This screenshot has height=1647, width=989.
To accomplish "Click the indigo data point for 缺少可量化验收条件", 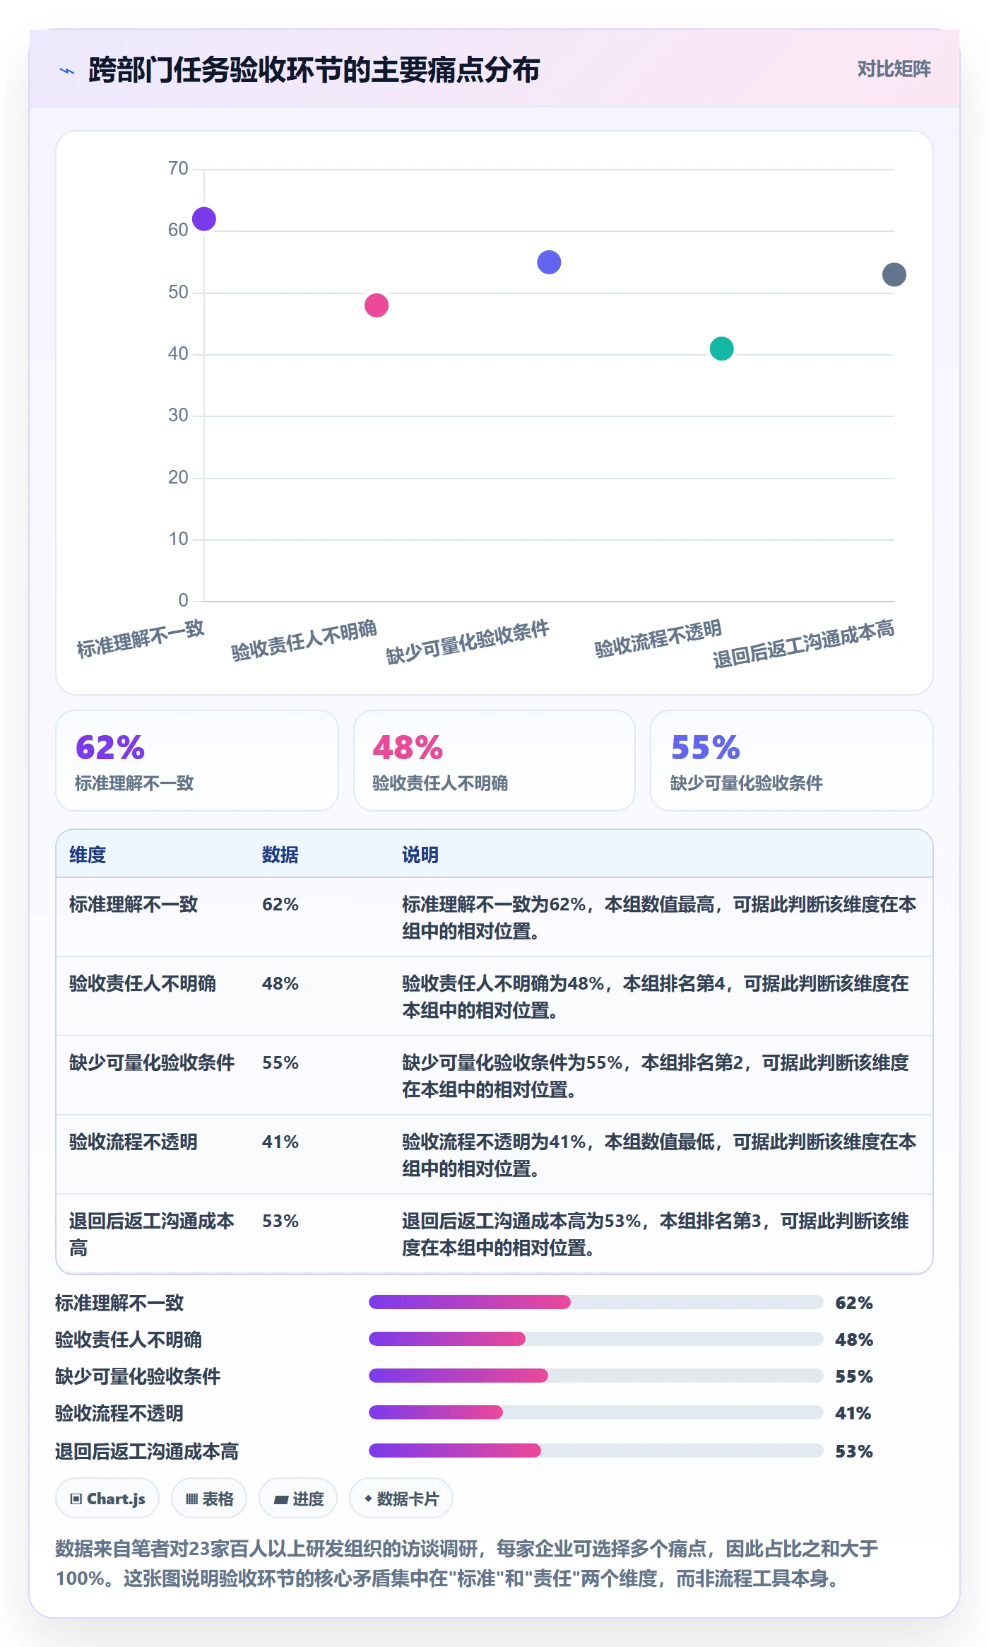I will (x=549, y=262).
